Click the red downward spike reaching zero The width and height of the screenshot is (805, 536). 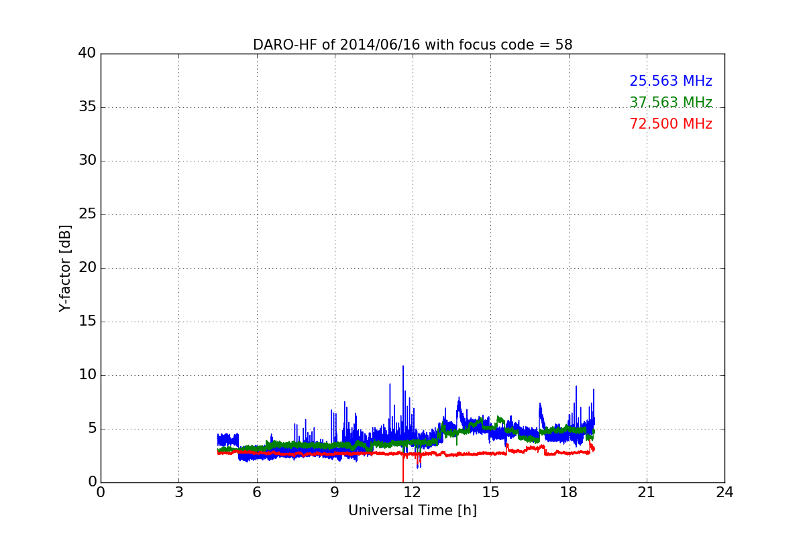[x=403, y=469]
